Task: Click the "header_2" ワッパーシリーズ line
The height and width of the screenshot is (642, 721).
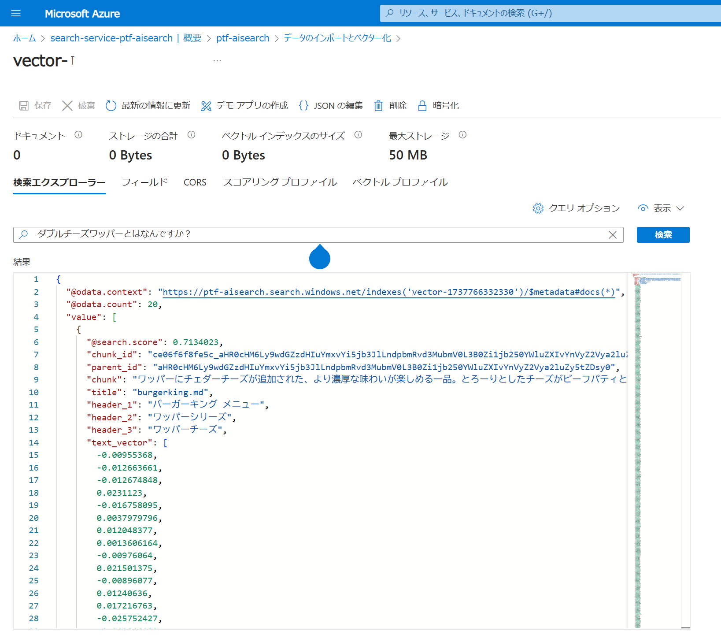Action: point(161,418)
